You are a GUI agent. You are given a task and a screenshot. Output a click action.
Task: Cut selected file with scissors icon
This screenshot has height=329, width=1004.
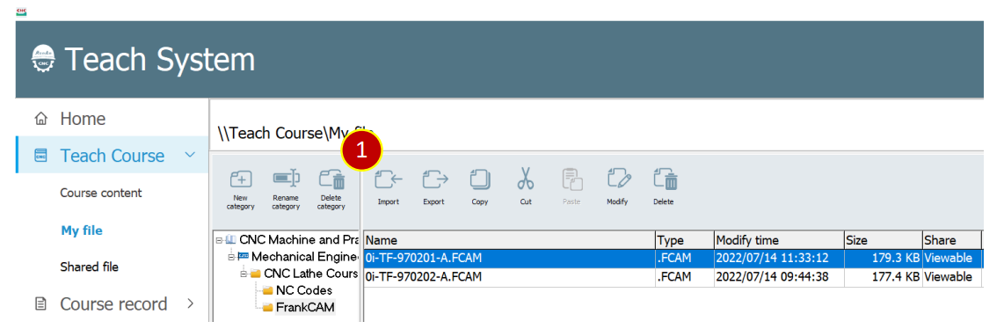click(x=526, y=179)
